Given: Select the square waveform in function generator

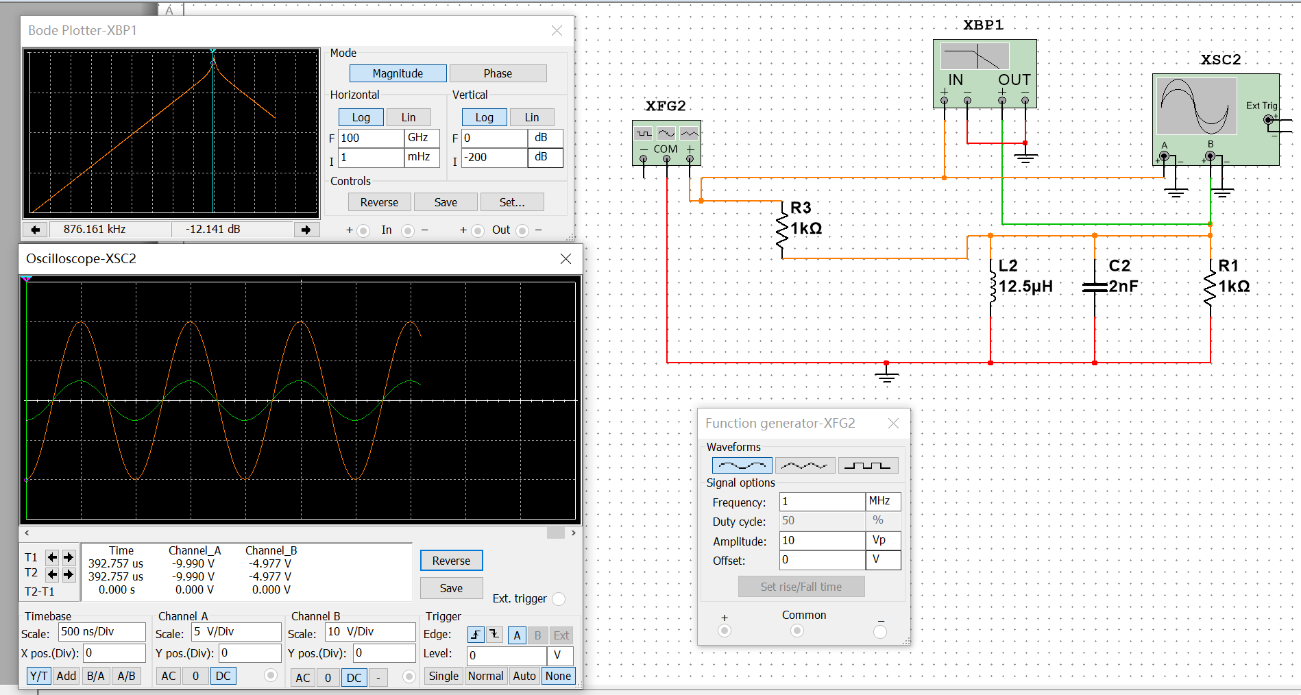Looking at the screenshot, I should (867, 465).
